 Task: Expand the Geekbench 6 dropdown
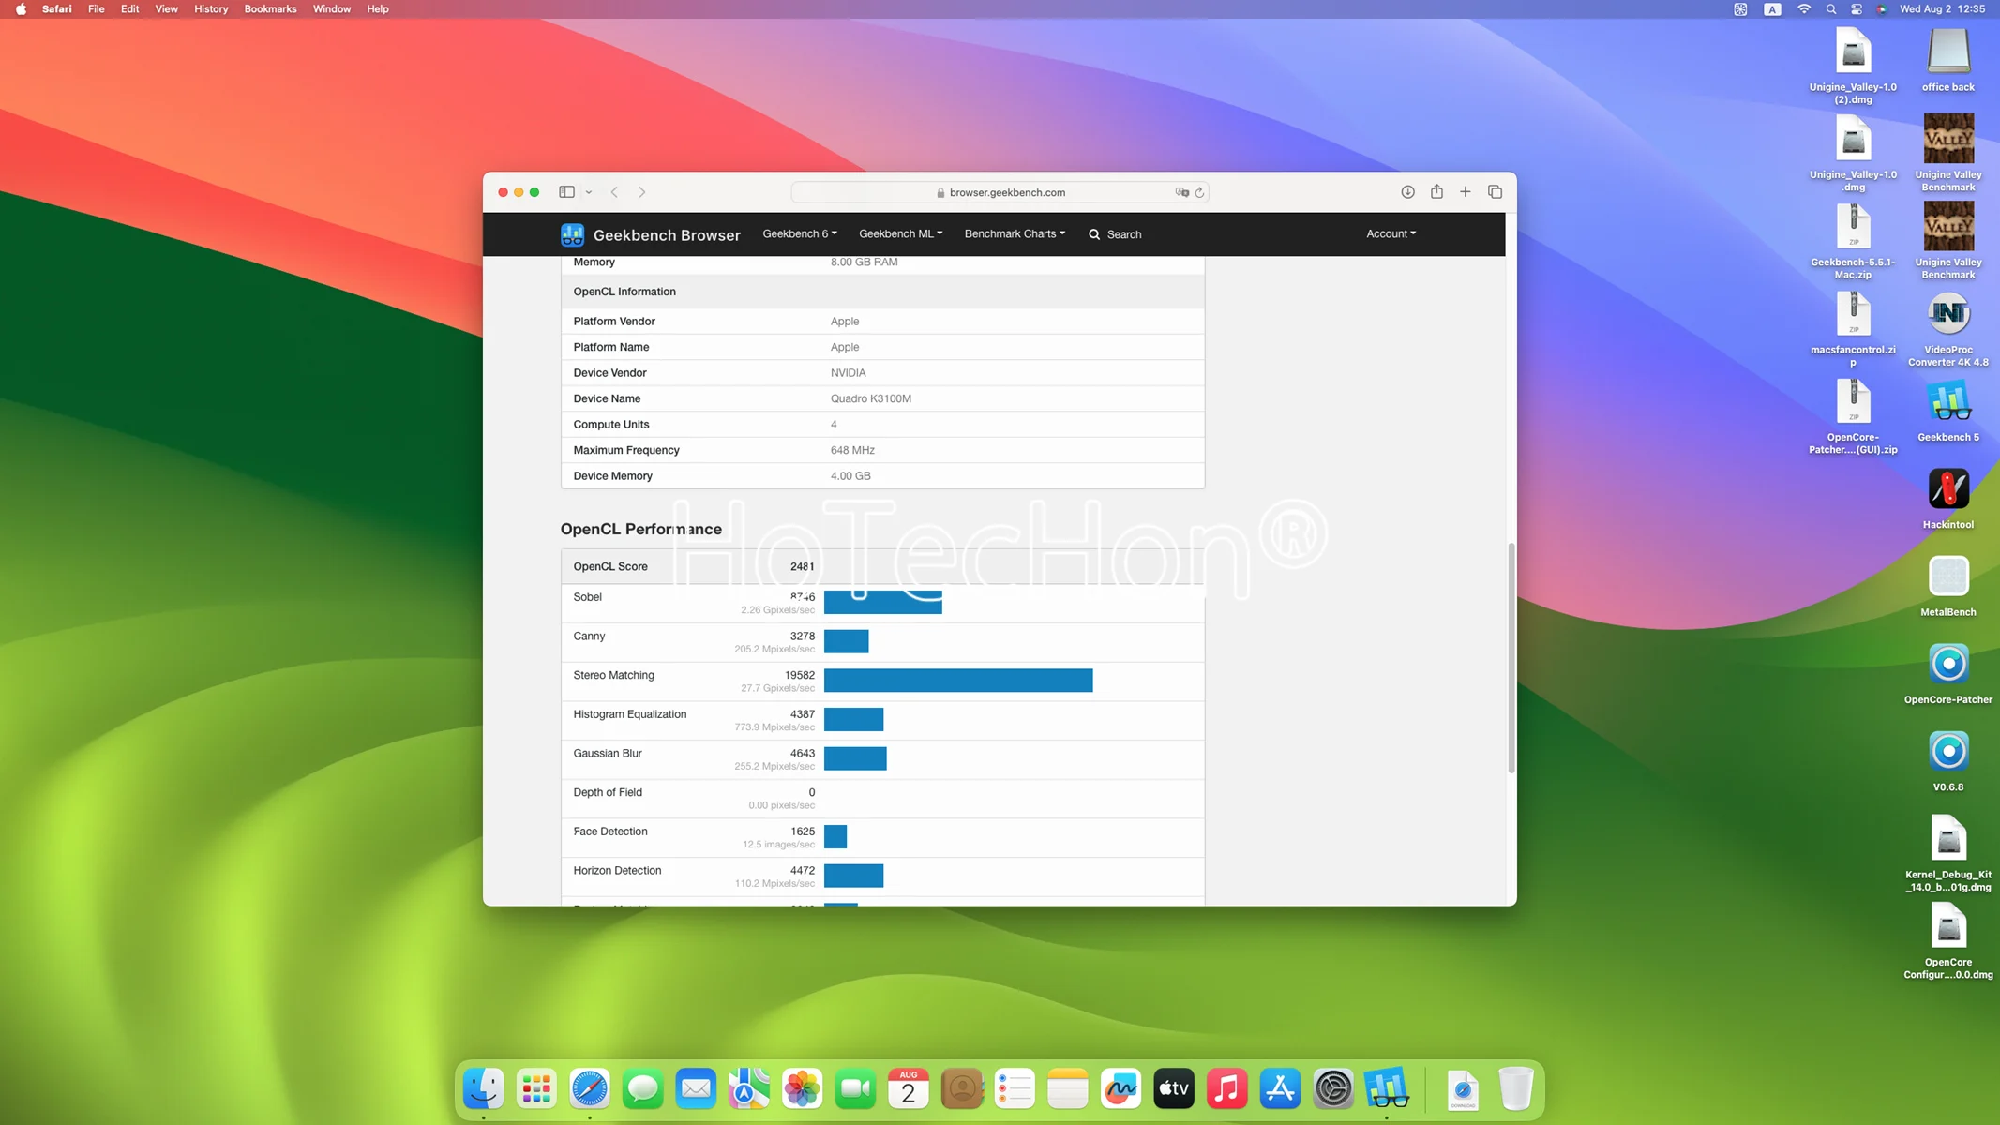[x=800, y=233]
